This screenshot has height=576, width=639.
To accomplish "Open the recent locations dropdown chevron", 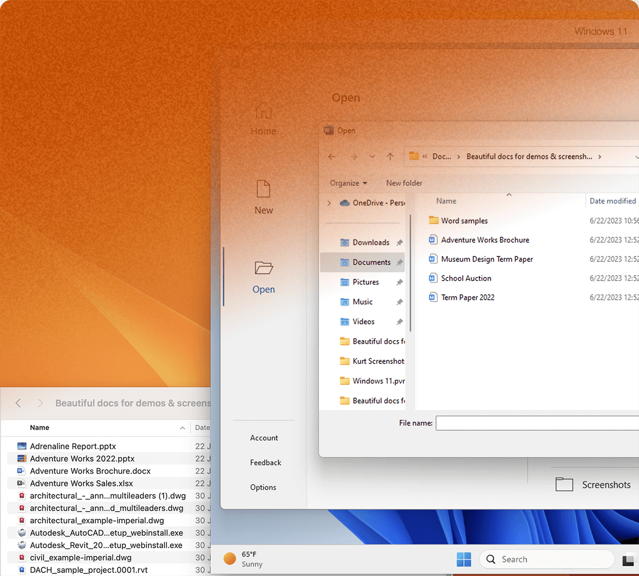I will point(372,157).
